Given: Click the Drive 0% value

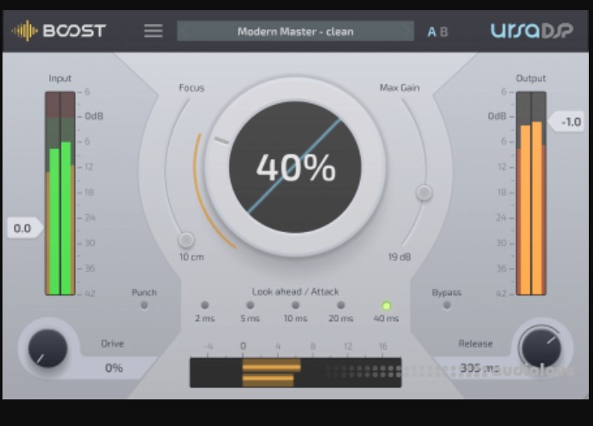Looking at the screenshot, I should pos(114,368).
